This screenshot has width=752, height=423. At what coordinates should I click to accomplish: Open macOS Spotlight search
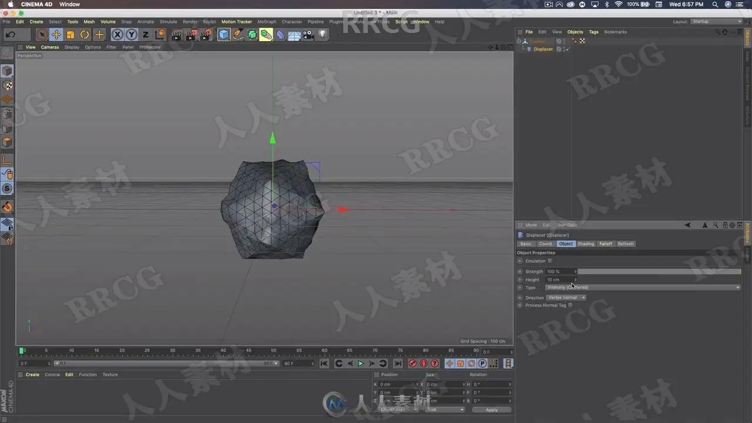click(715, 4)
